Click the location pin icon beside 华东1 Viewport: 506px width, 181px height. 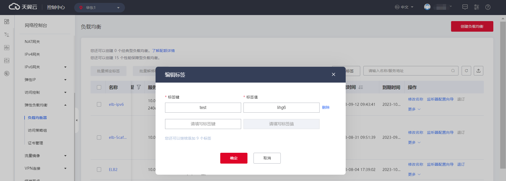click(81, 8)
